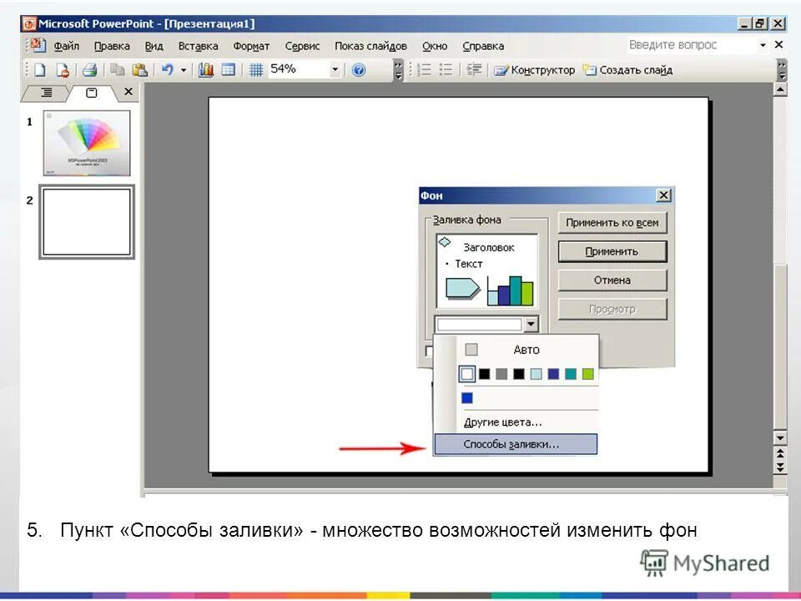The width and height of the screenshot is (801, 601).
Task: Open the Формат menu
Action: 251,46
